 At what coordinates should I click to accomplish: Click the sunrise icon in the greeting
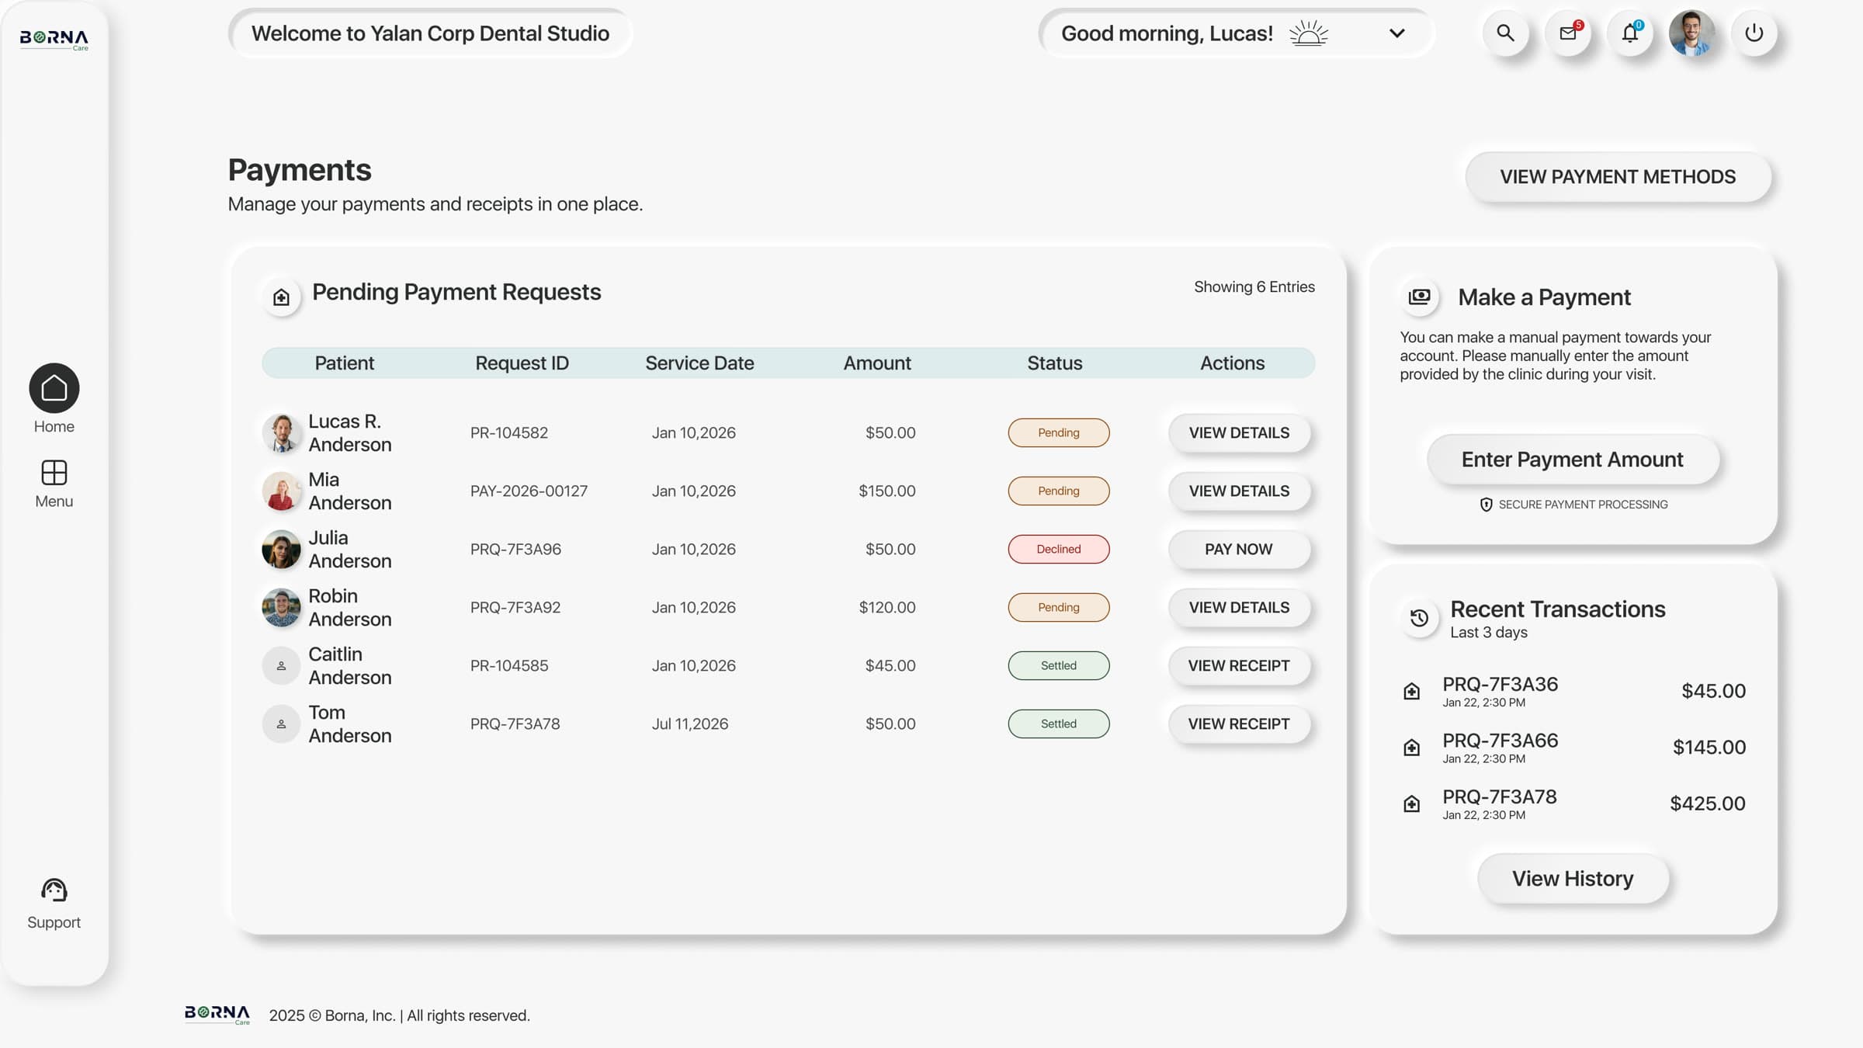1309,33
